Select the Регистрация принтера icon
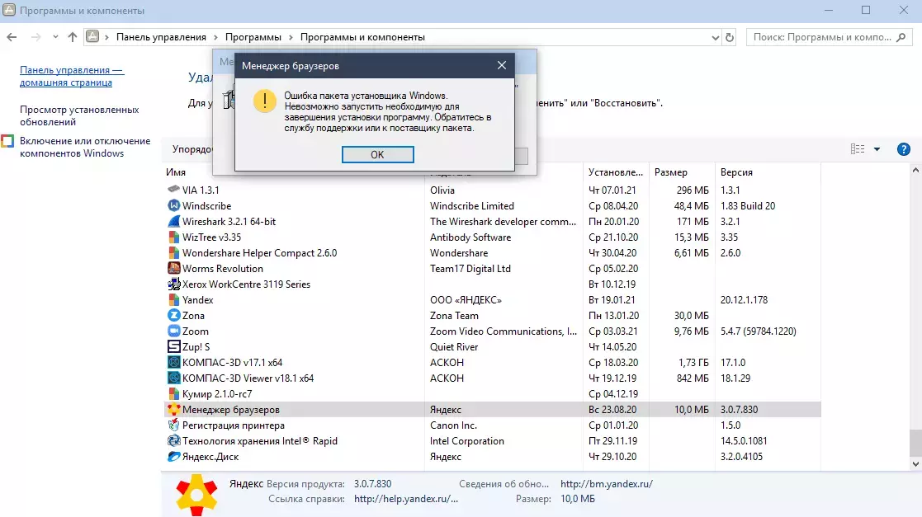Viewport: 922px width, 517px height. pos(173,425)
